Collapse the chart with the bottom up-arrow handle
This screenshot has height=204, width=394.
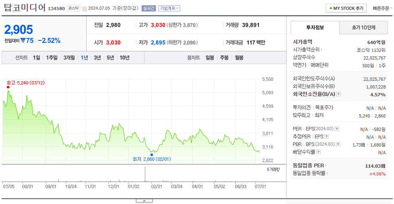[144, 201]
